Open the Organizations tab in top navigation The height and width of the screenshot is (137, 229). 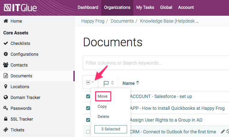(117, 8)
